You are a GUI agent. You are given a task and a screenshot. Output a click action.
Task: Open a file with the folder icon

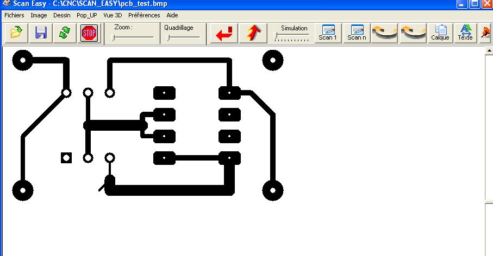point(16,33)
